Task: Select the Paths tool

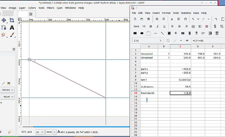Action: (x=4, y=27)
